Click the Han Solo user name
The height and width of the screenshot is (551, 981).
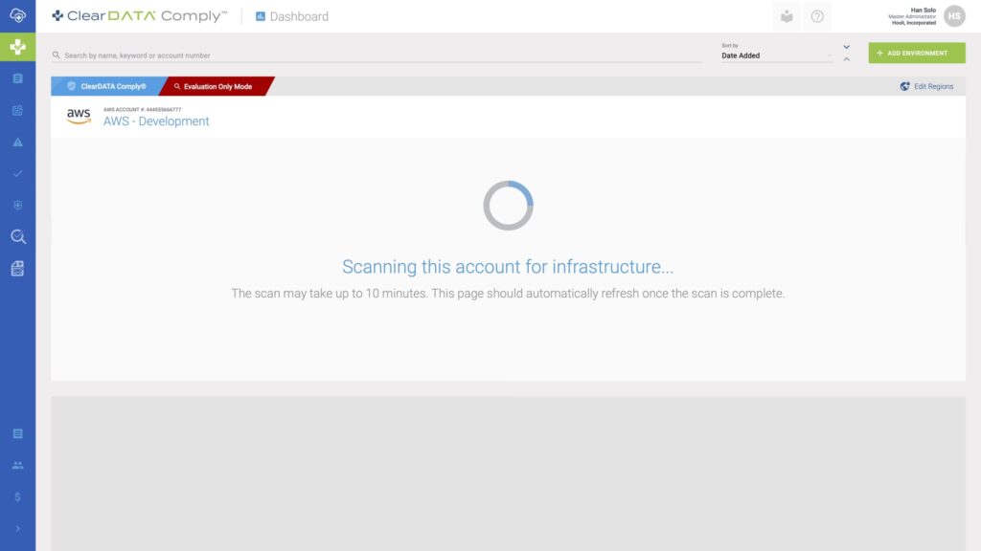pyautogui.click(x=923, y=10)
